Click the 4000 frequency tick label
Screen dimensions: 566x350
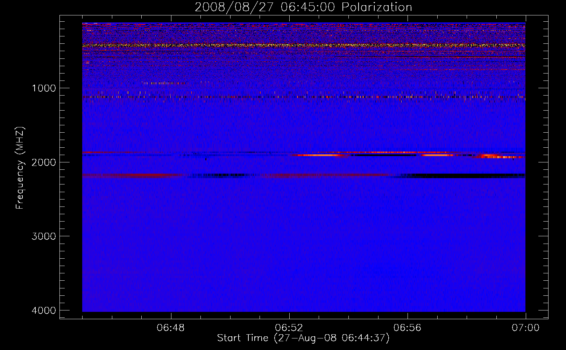pyautogui.click(x=44, y=310)
